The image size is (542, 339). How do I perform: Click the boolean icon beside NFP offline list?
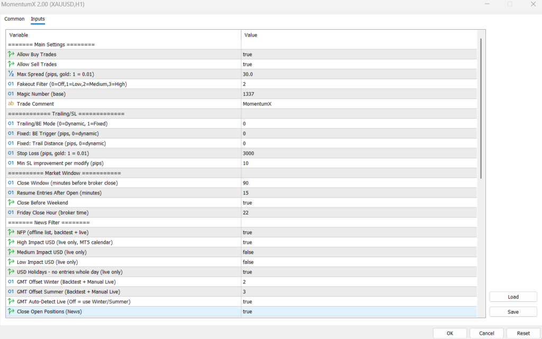[x=11, y=233]
